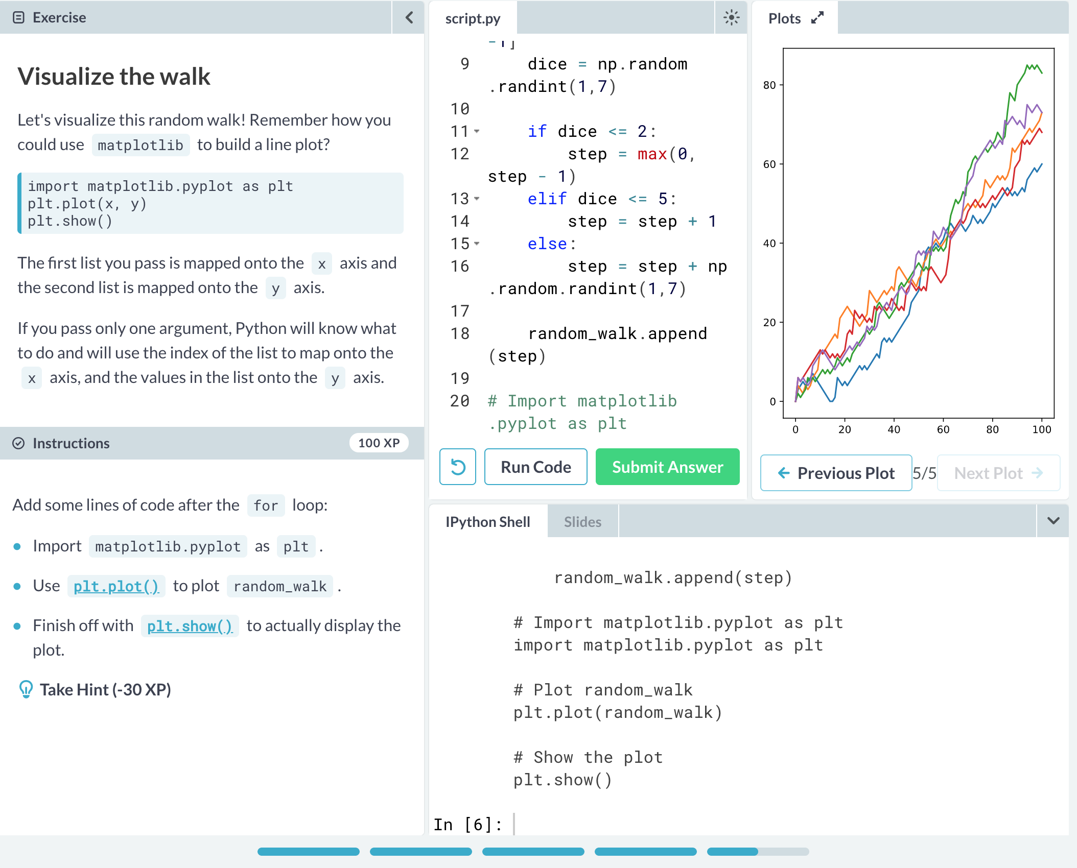
Task: Fold the if block on line 11
Action: [477, 131]
